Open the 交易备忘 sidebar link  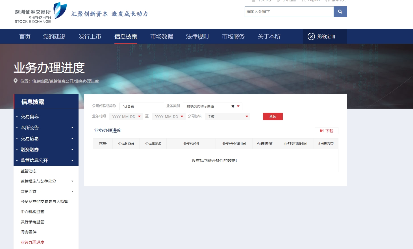pyautogui.click(x=30, y=116)
